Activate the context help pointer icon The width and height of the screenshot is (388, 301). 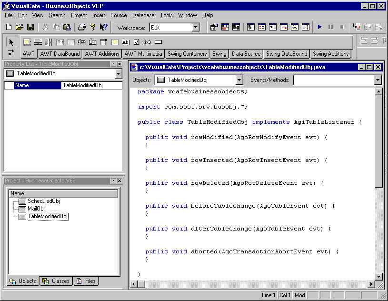click(x=103, y=27)
